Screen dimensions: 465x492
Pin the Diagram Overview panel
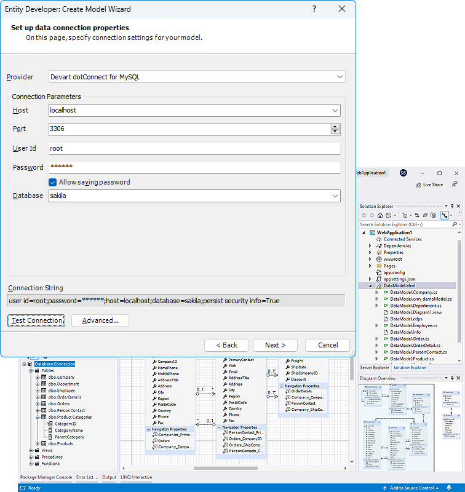coord(452,378)
